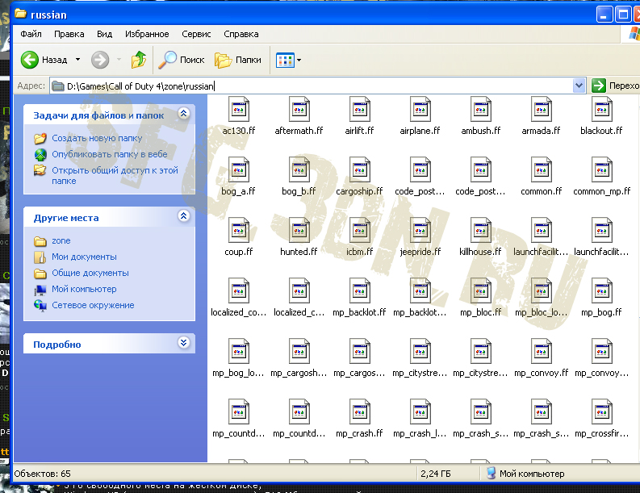Open Back button history dropdown arrow
The width and height of the screenshot is (640, 493).
point(78,60)
